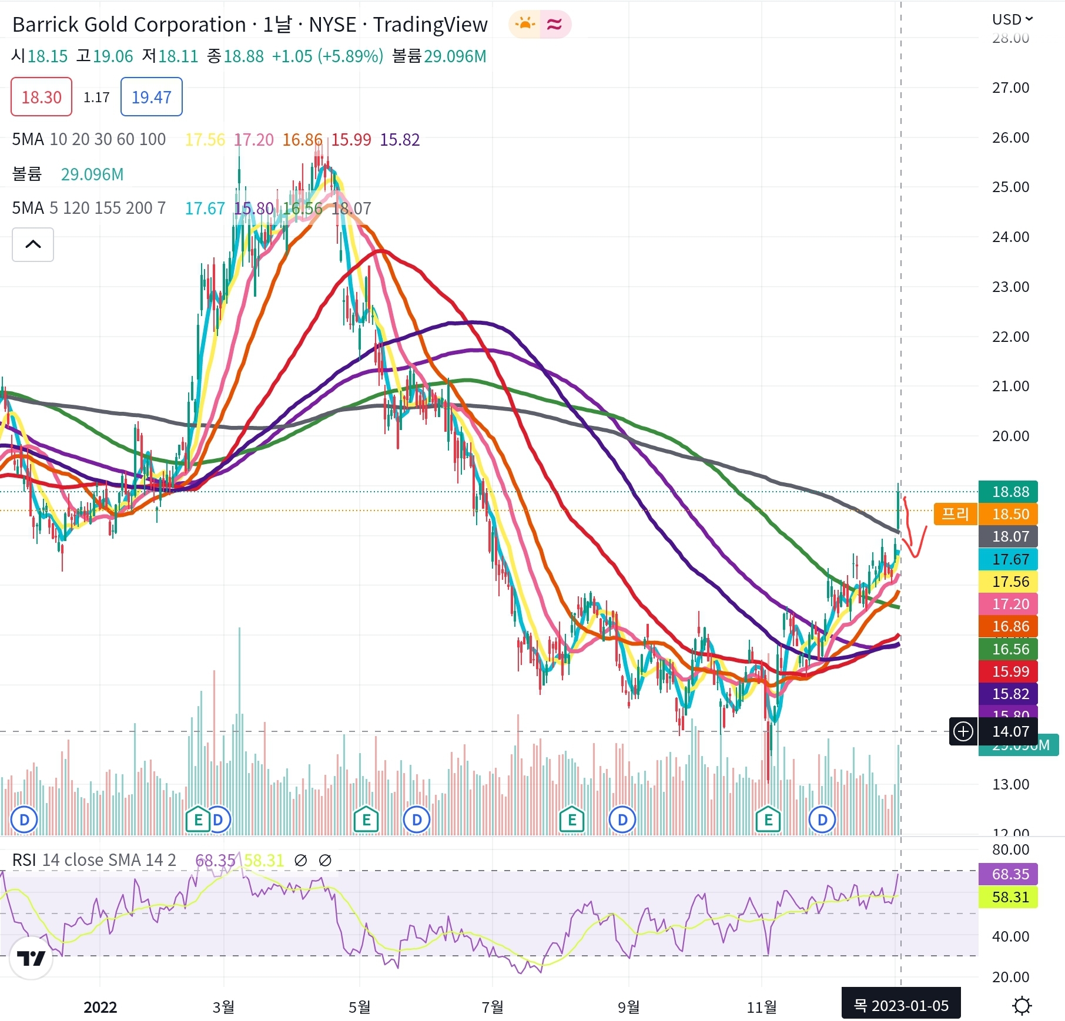The image size is (1065, 1021).
Task: Click the 9월 time axis label
Action: (x=628, y=1007)
